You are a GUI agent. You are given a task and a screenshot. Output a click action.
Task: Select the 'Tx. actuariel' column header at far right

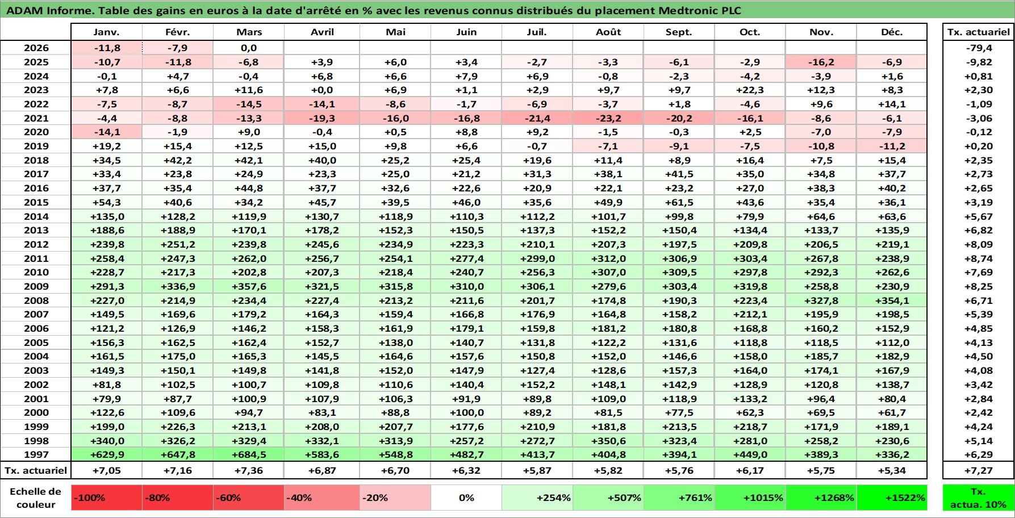(x=978, y=32)
